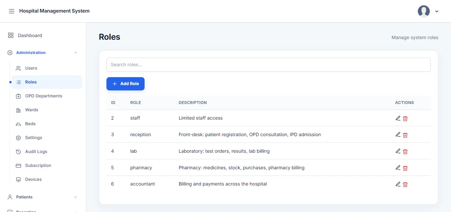451x212 pixels.
Task: Delete the staff role
Action: click(x=405, y=119)
